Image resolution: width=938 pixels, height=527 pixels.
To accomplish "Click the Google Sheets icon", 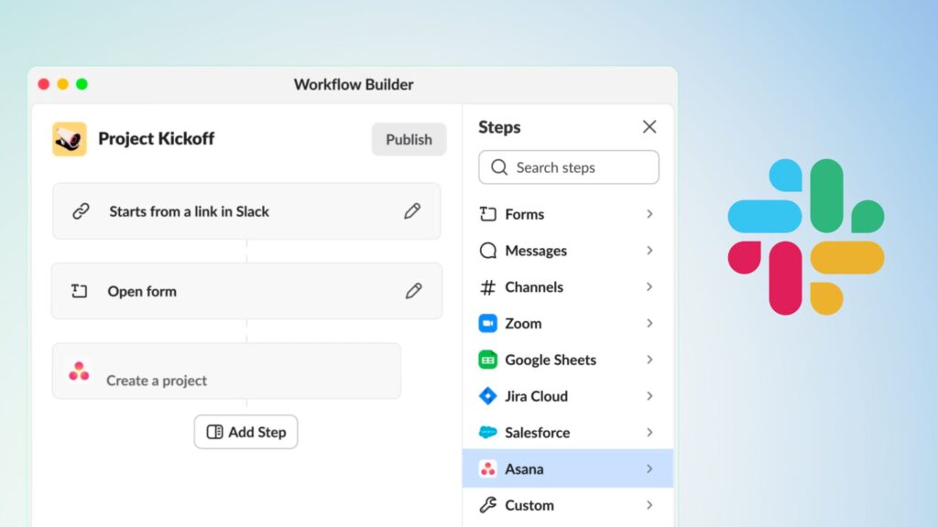I will tap(488, 360).
